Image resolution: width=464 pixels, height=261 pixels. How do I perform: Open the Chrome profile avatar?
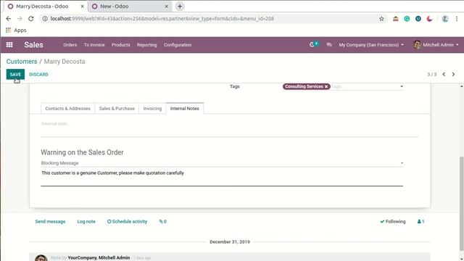tap(445, 19)
